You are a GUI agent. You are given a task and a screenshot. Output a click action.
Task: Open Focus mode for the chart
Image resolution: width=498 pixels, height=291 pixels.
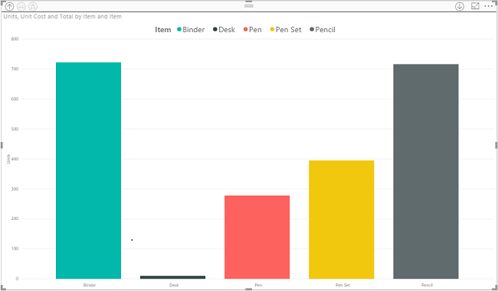[x=475, y=5]
